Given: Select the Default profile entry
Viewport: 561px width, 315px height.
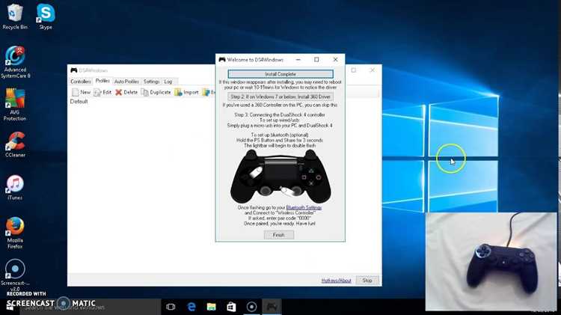Looking at the screenshot, I should click(79, 102).
